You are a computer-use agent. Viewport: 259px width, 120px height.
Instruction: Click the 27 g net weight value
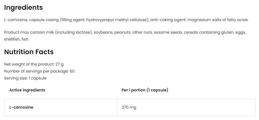click(59, 64)
